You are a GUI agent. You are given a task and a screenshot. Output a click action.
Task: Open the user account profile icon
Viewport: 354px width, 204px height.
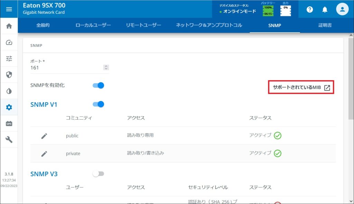click(x=343, y=9)
